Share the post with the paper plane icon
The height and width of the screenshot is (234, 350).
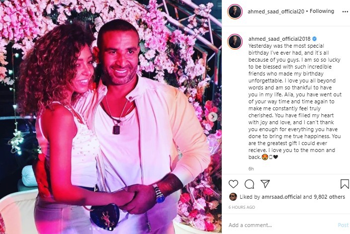[x=265, y=184]
